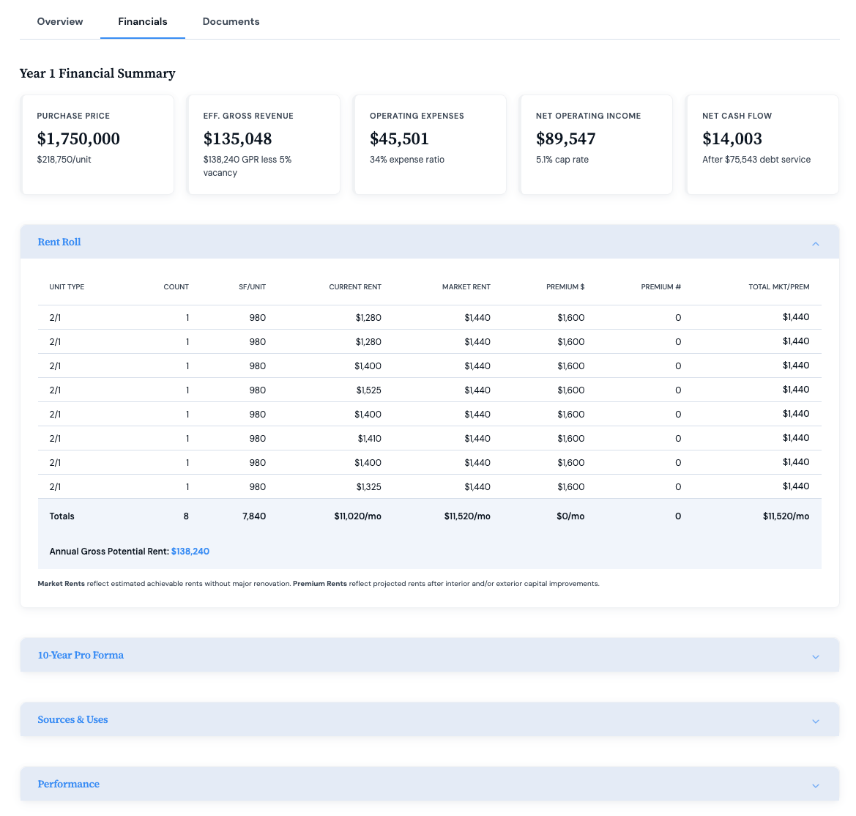
Task: Switch to the Overview tab
Action: point(60,21)
